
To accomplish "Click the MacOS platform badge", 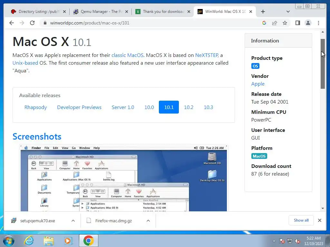I will [x=259, y=156].
